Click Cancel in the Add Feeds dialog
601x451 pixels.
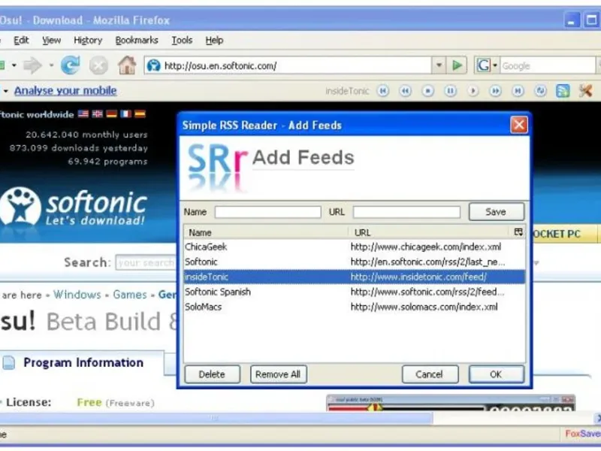(x=429, y=374)
